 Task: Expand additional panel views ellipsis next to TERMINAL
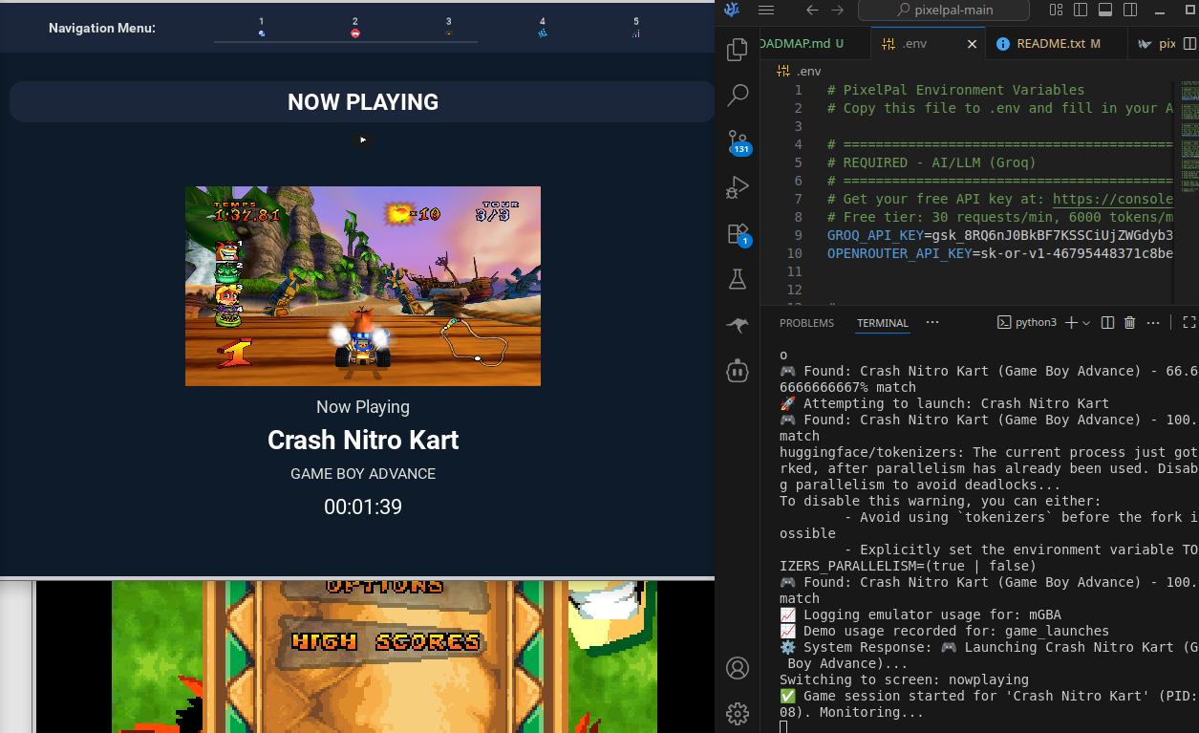932,323
